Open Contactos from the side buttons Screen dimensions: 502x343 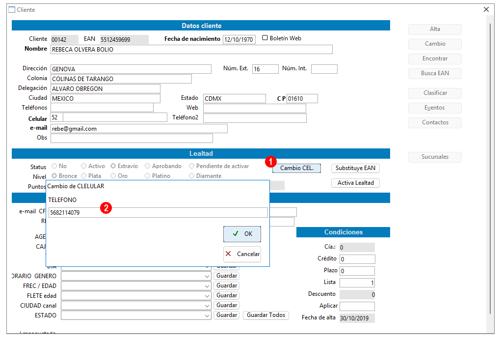coord(435,122)
